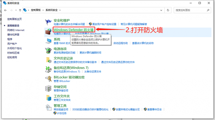215x120 pixels.
Task: Click 释放磁盘空间 link
Action: [61, 109]
